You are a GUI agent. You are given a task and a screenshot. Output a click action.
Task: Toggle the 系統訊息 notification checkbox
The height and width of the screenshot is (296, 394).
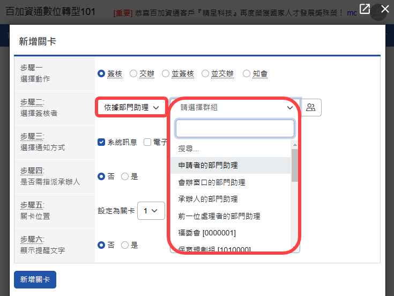pos(101,142)
